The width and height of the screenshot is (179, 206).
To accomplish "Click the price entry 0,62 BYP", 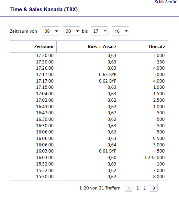I will (x=107, y=81).
